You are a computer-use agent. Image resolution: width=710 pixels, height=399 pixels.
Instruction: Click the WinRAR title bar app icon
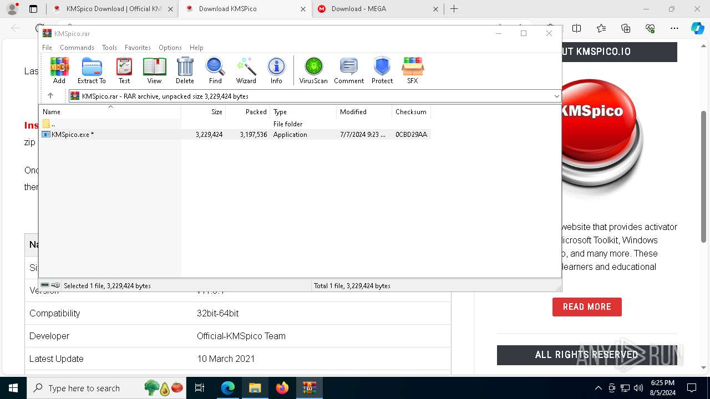pos(47,33)
